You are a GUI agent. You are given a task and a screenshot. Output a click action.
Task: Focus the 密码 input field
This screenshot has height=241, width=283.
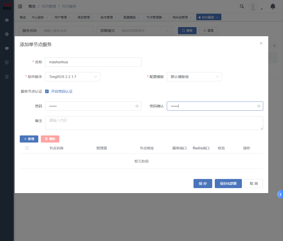click(93, 106)
